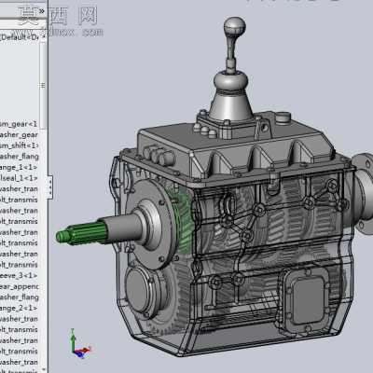Select the eeve_3<1> component in tree
Image resolution: width=373 pixels, height=373 pixels.
pos(19,276)
